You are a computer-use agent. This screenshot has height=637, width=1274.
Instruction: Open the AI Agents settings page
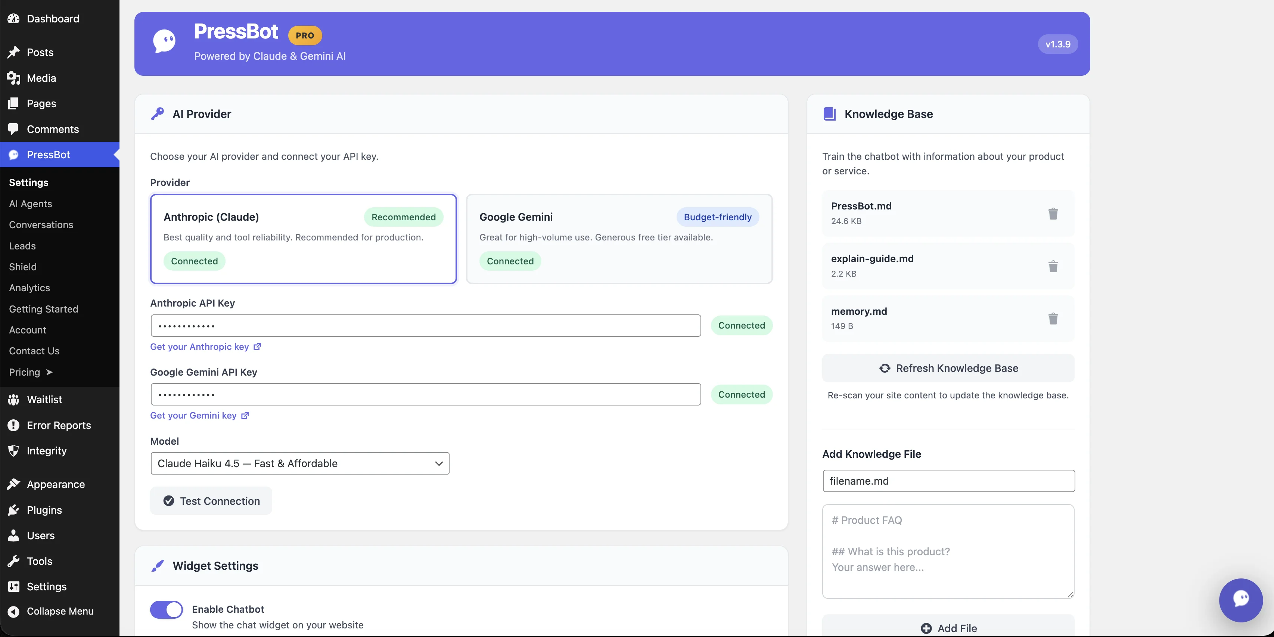(x=30, y=204)
